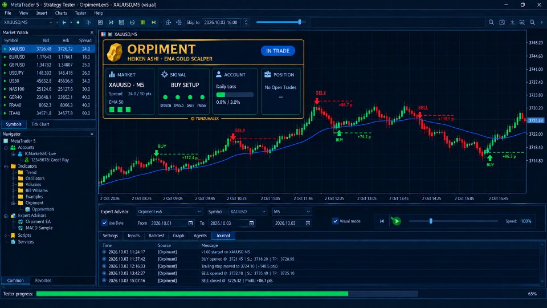Close the Market Watch panel
Screen dimensions: 547x308
pos(92,33)
